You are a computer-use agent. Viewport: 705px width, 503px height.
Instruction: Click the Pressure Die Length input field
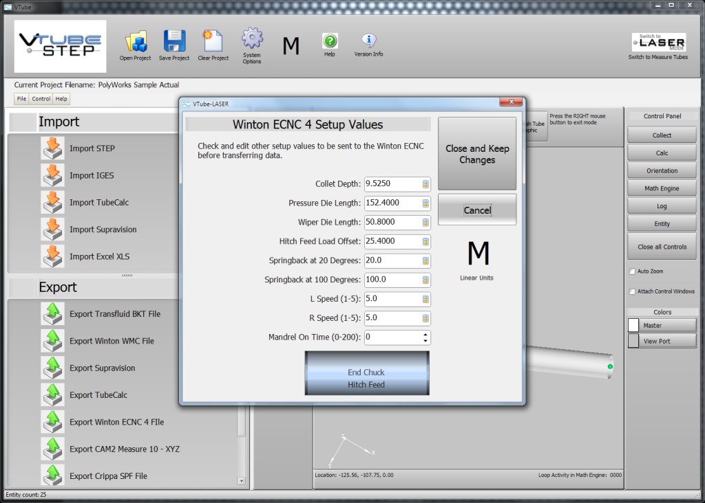tap(392, 203)
